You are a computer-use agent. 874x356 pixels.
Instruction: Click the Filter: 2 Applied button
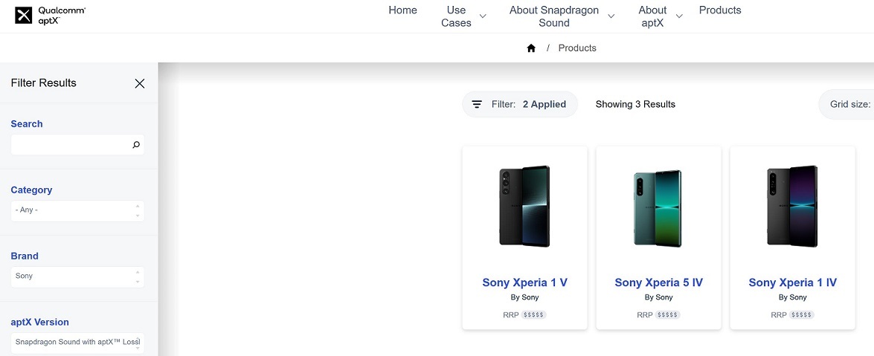tap(520, 105)
